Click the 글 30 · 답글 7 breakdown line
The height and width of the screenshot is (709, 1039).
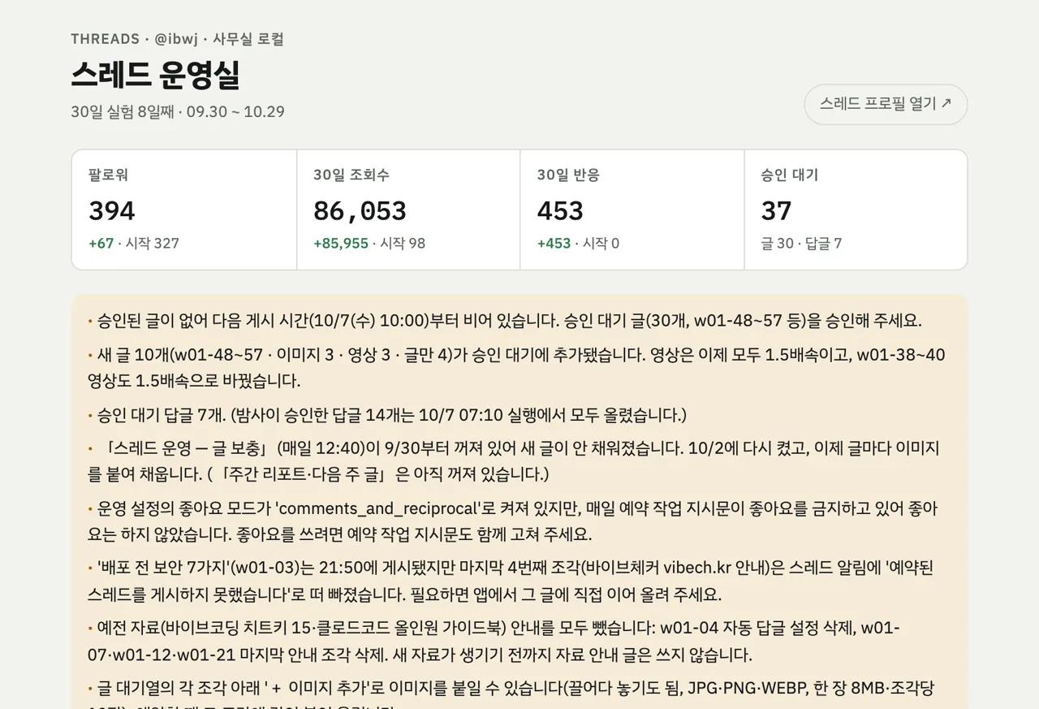tap(801, 243)
